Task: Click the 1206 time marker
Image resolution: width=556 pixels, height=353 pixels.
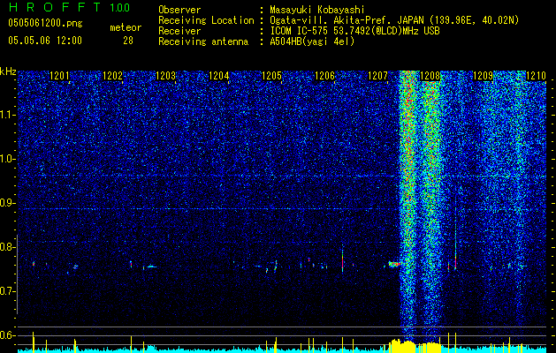Action: [x=324, y=76]
